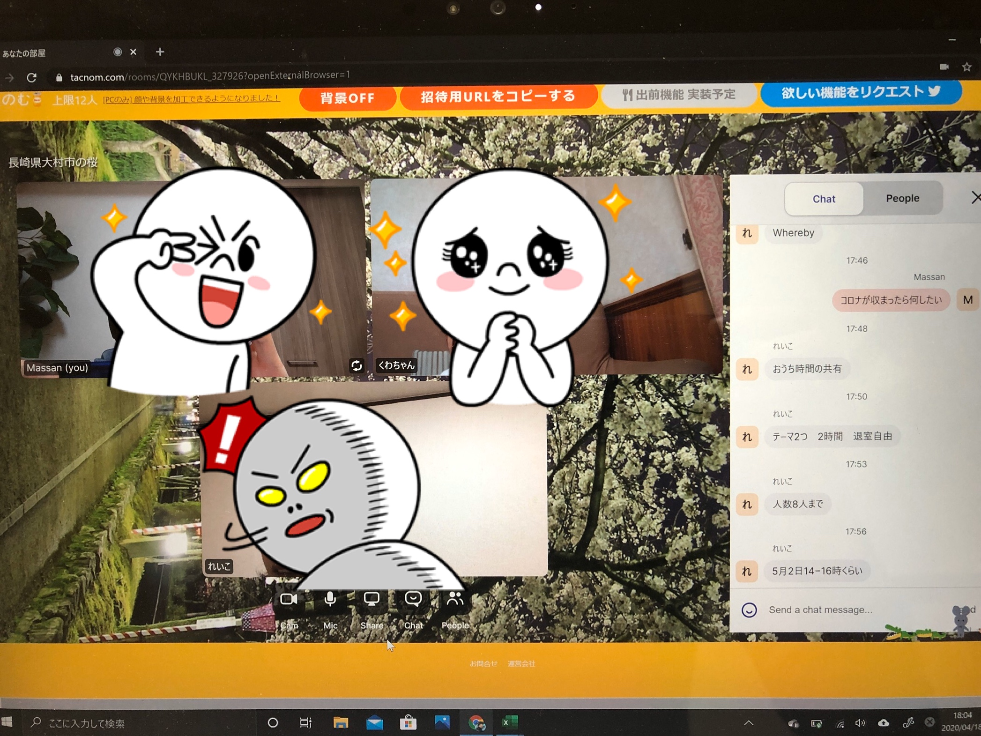
Task: Open the Mail app from the taskbar
Action: click(x=374, y=723)
